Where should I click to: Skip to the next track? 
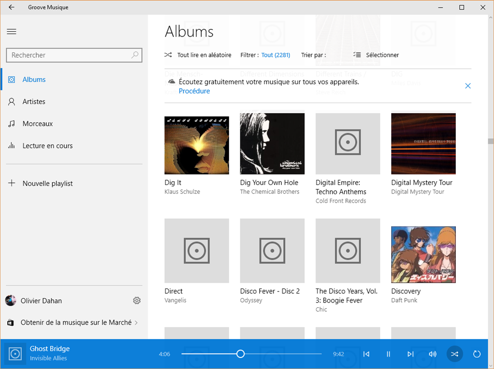click(x=411, y=354)
